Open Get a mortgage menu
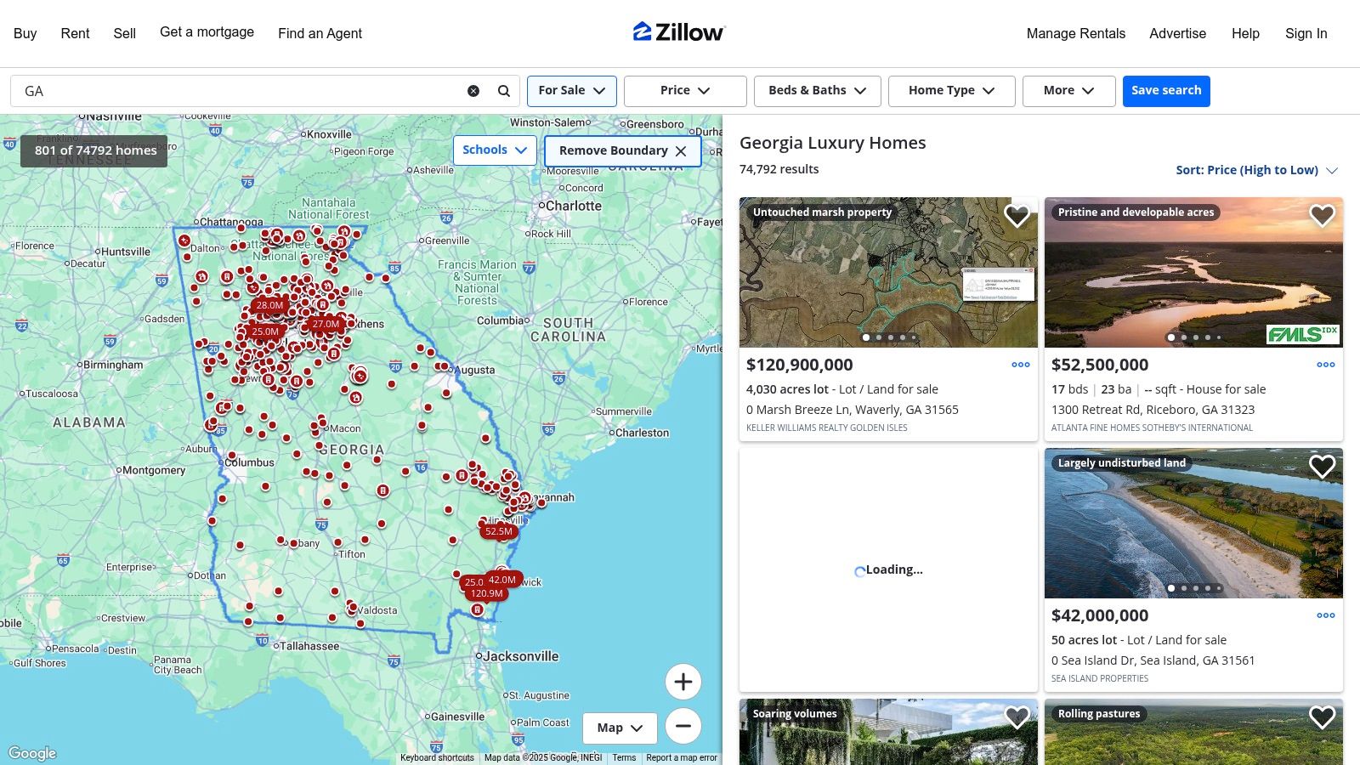The width and height of the screenshot is (1360, 765). 207,32
